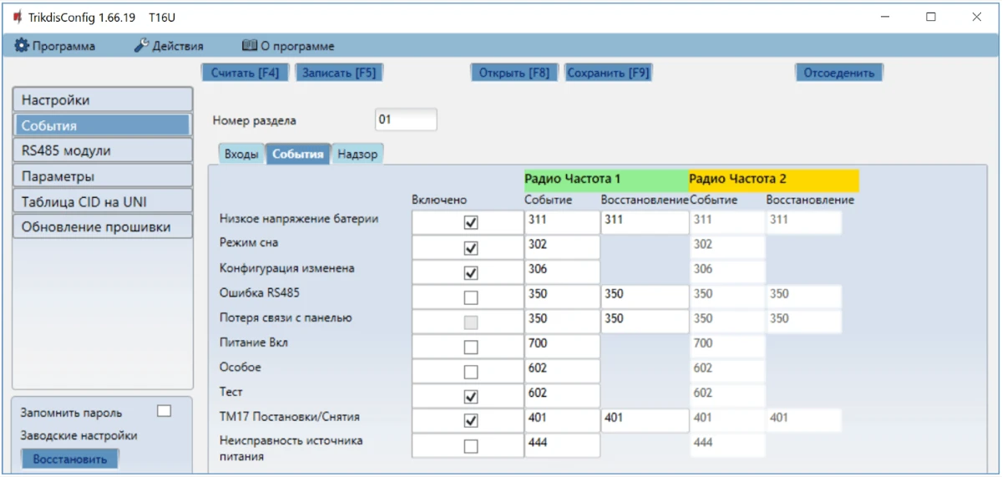Click Режим сна event code field
This screenshot has width=1002, height=477.
pos(561,247)
